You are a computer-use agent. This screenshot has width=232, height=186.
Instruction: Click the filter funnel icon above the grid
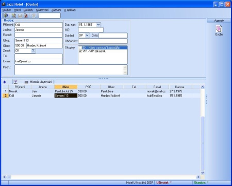(x=15, y=82)
